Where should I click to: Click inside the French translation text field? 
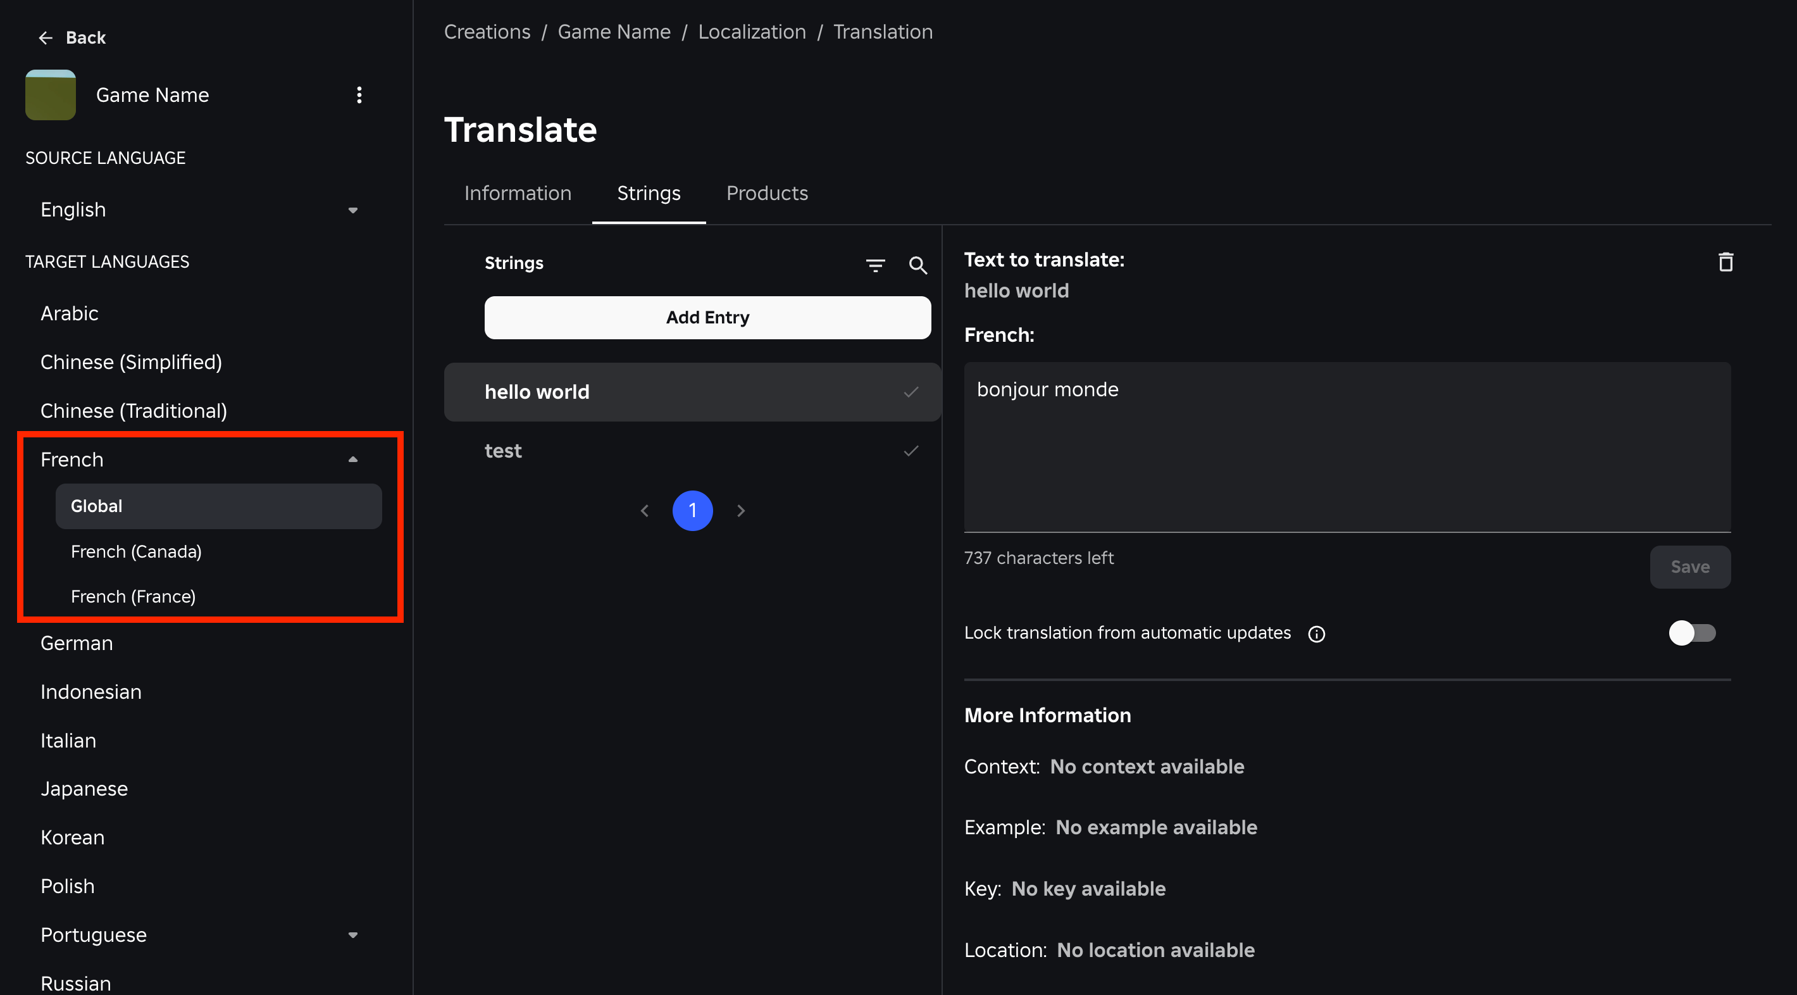tap(1346, 447)
